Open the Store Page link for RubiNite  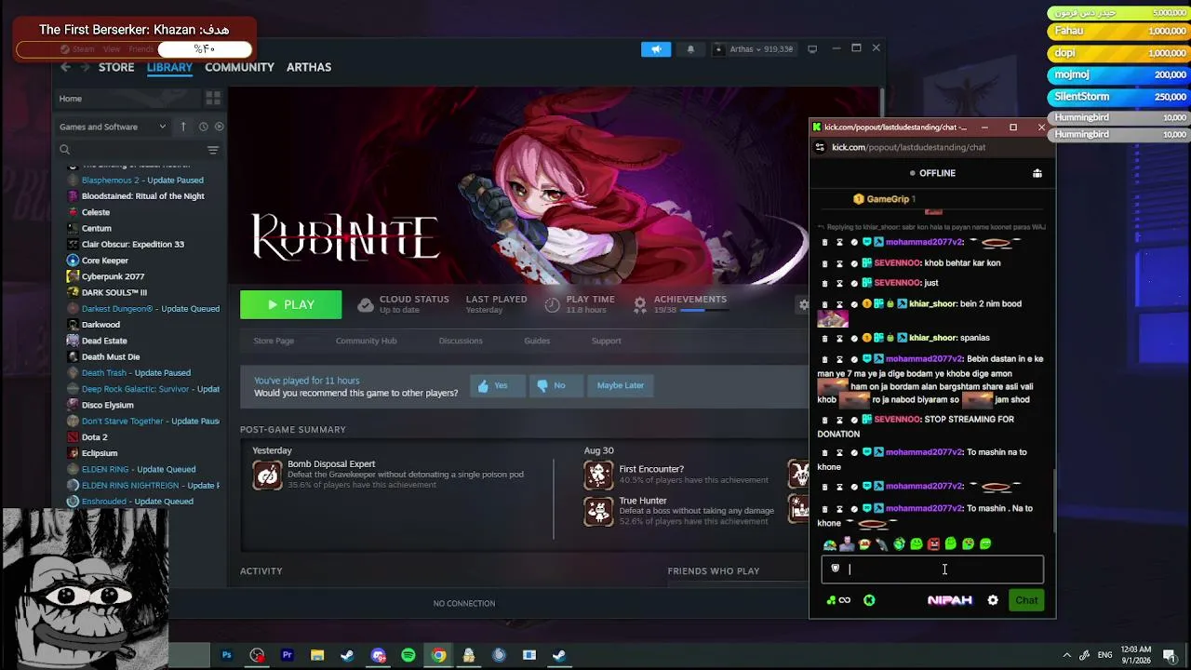coord(274,341)
